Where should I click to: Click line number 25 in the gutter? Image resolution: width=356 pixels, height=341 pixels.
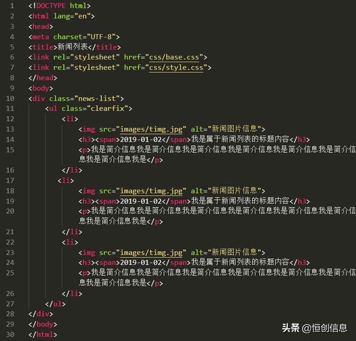tap(10, 273)
